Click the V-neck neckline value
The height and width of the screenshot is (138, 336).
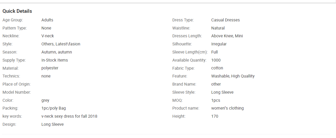coord(48,36)
